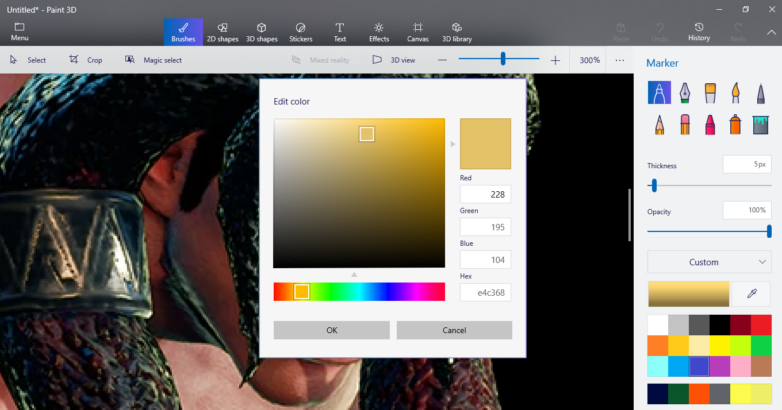Pick the Fill bucket tool
Image resolution: width=782 pixels, height=410 pixels.
[x=761, y=125]
